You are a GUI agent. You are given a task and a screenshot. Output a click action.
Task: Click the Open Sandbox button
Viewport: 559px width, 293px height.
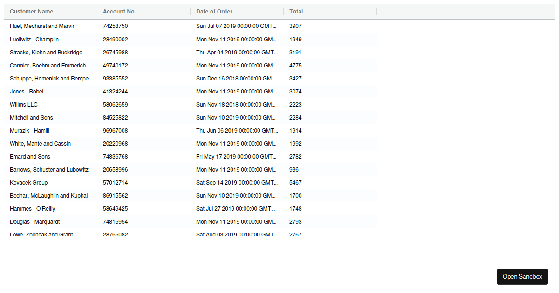tap(522, 276)
